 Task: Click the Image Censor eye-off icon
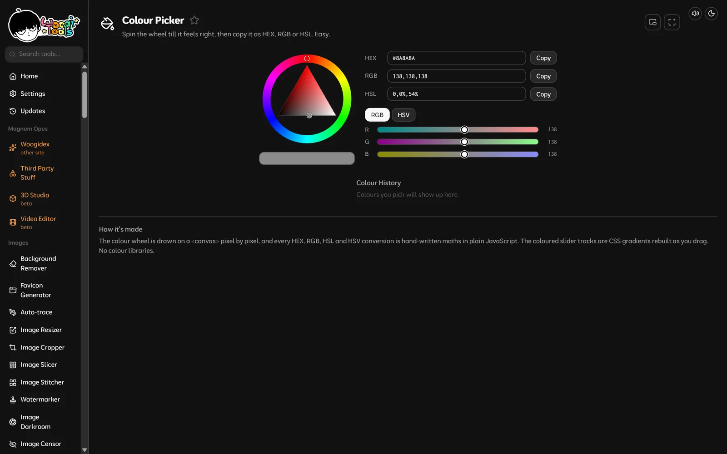13,444
